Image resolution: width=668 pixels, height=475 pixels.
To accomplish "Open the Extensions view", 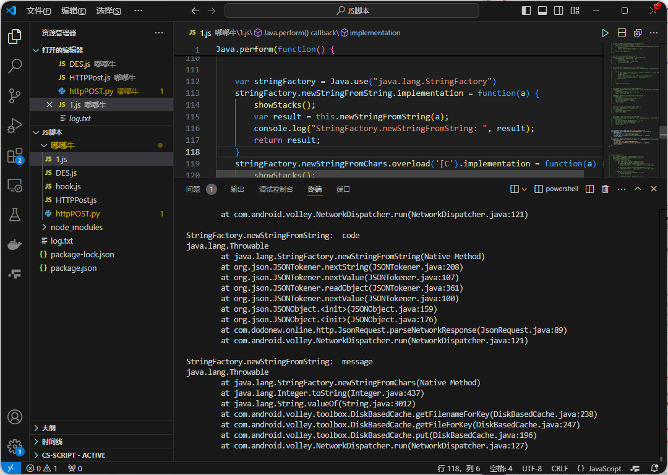I will (x=15, y=155).
